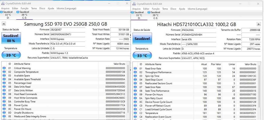
Task: Select C: E: drive tab in left window
Action: point(24,15)
